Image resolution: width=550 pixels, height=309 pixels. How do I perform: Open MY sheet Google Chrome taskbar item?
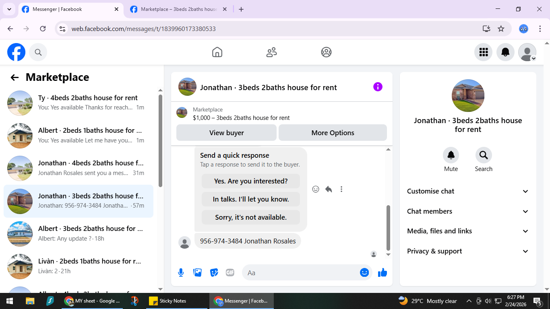pyautogui.click(x=93, y=301)
